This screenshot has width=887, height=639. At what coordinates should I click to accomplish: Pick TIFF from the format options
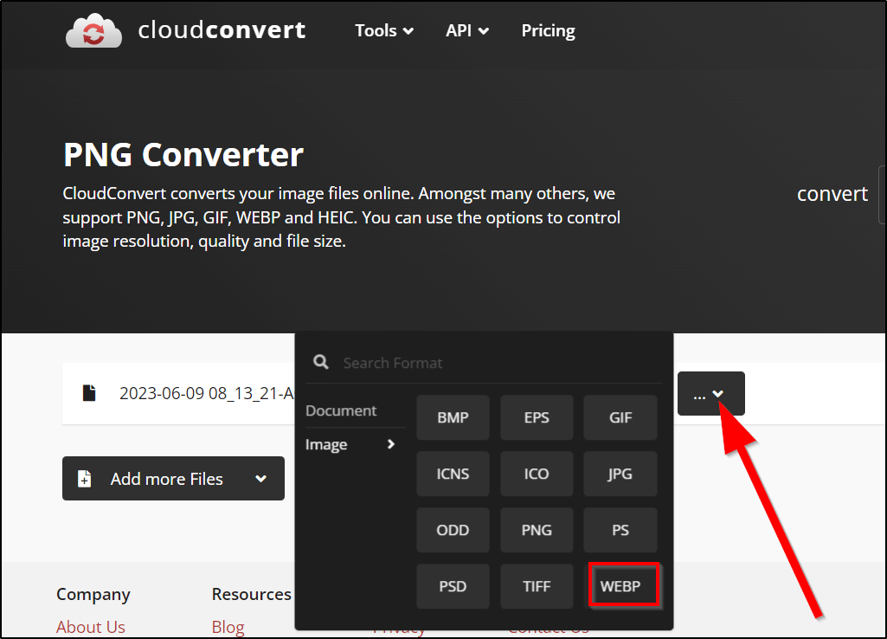pos(537,585)
